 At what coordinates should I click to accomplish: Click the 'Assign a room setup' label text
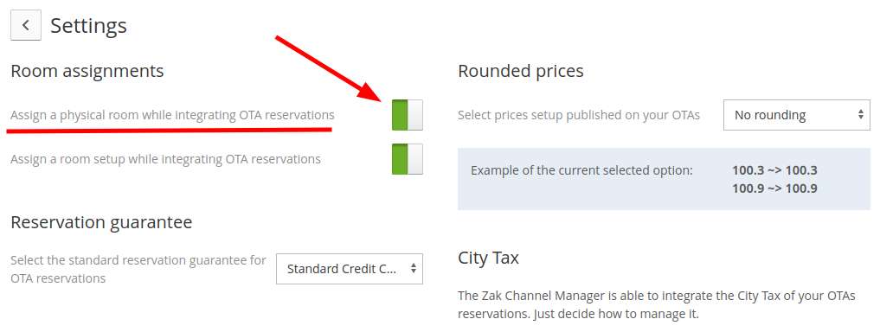click(165, 159)
